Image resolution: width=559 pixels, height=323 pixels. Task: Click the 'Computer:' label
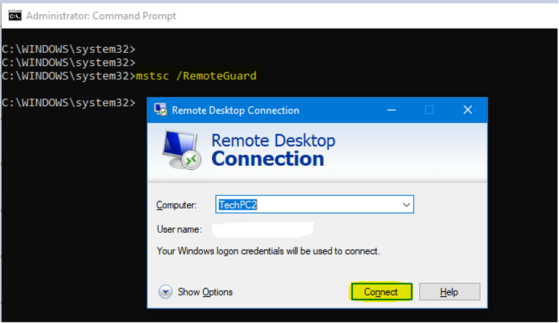pyautogui.click(x=177, y=205)
